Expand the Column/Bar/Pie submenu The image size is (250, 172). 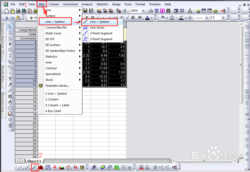60,27
